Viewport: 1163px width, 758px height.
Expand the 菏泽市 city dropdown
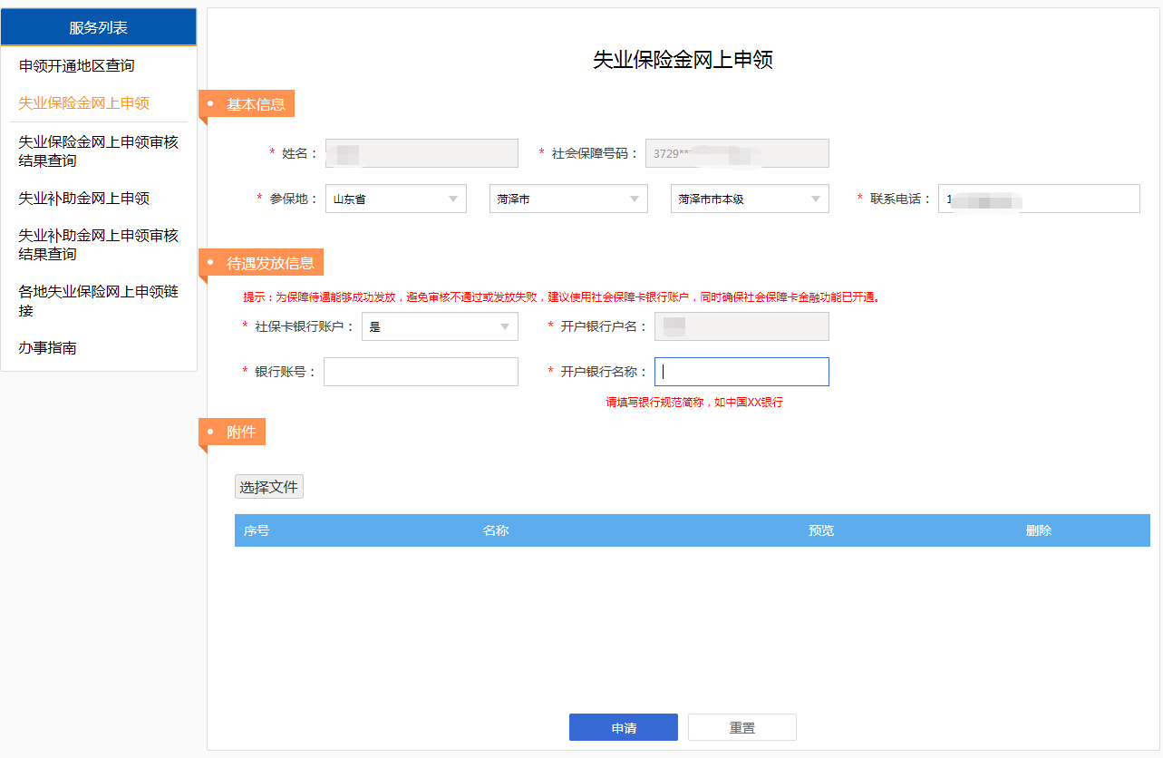coord(568,199)
